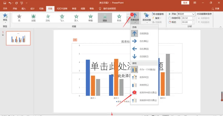Click the 延迟 delay field
The width and height of the screenshot is (223, 116).
(x=186, y=22)
